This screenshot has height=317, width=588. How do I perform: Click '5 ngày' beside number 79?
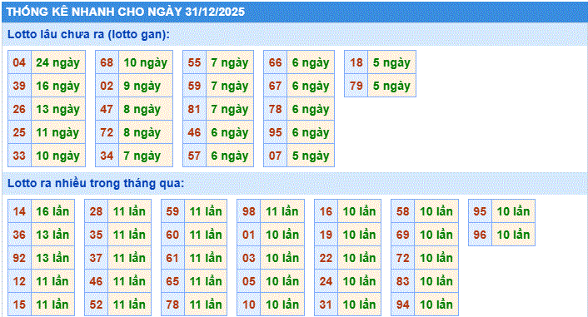point(391,86)
